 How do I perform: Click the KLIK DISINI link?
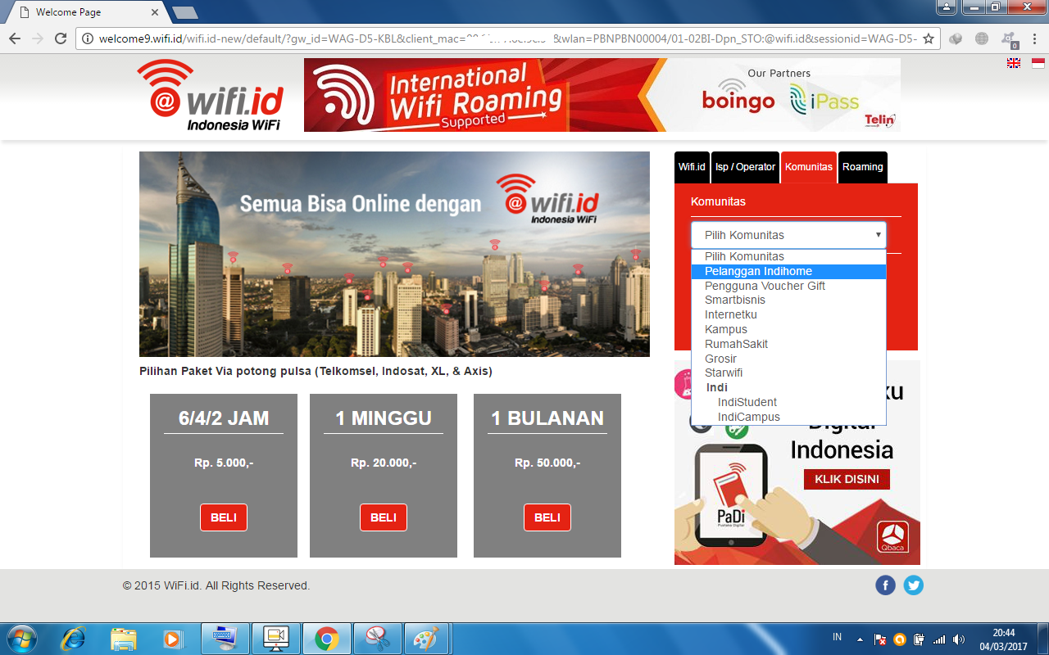pos(847,479)
